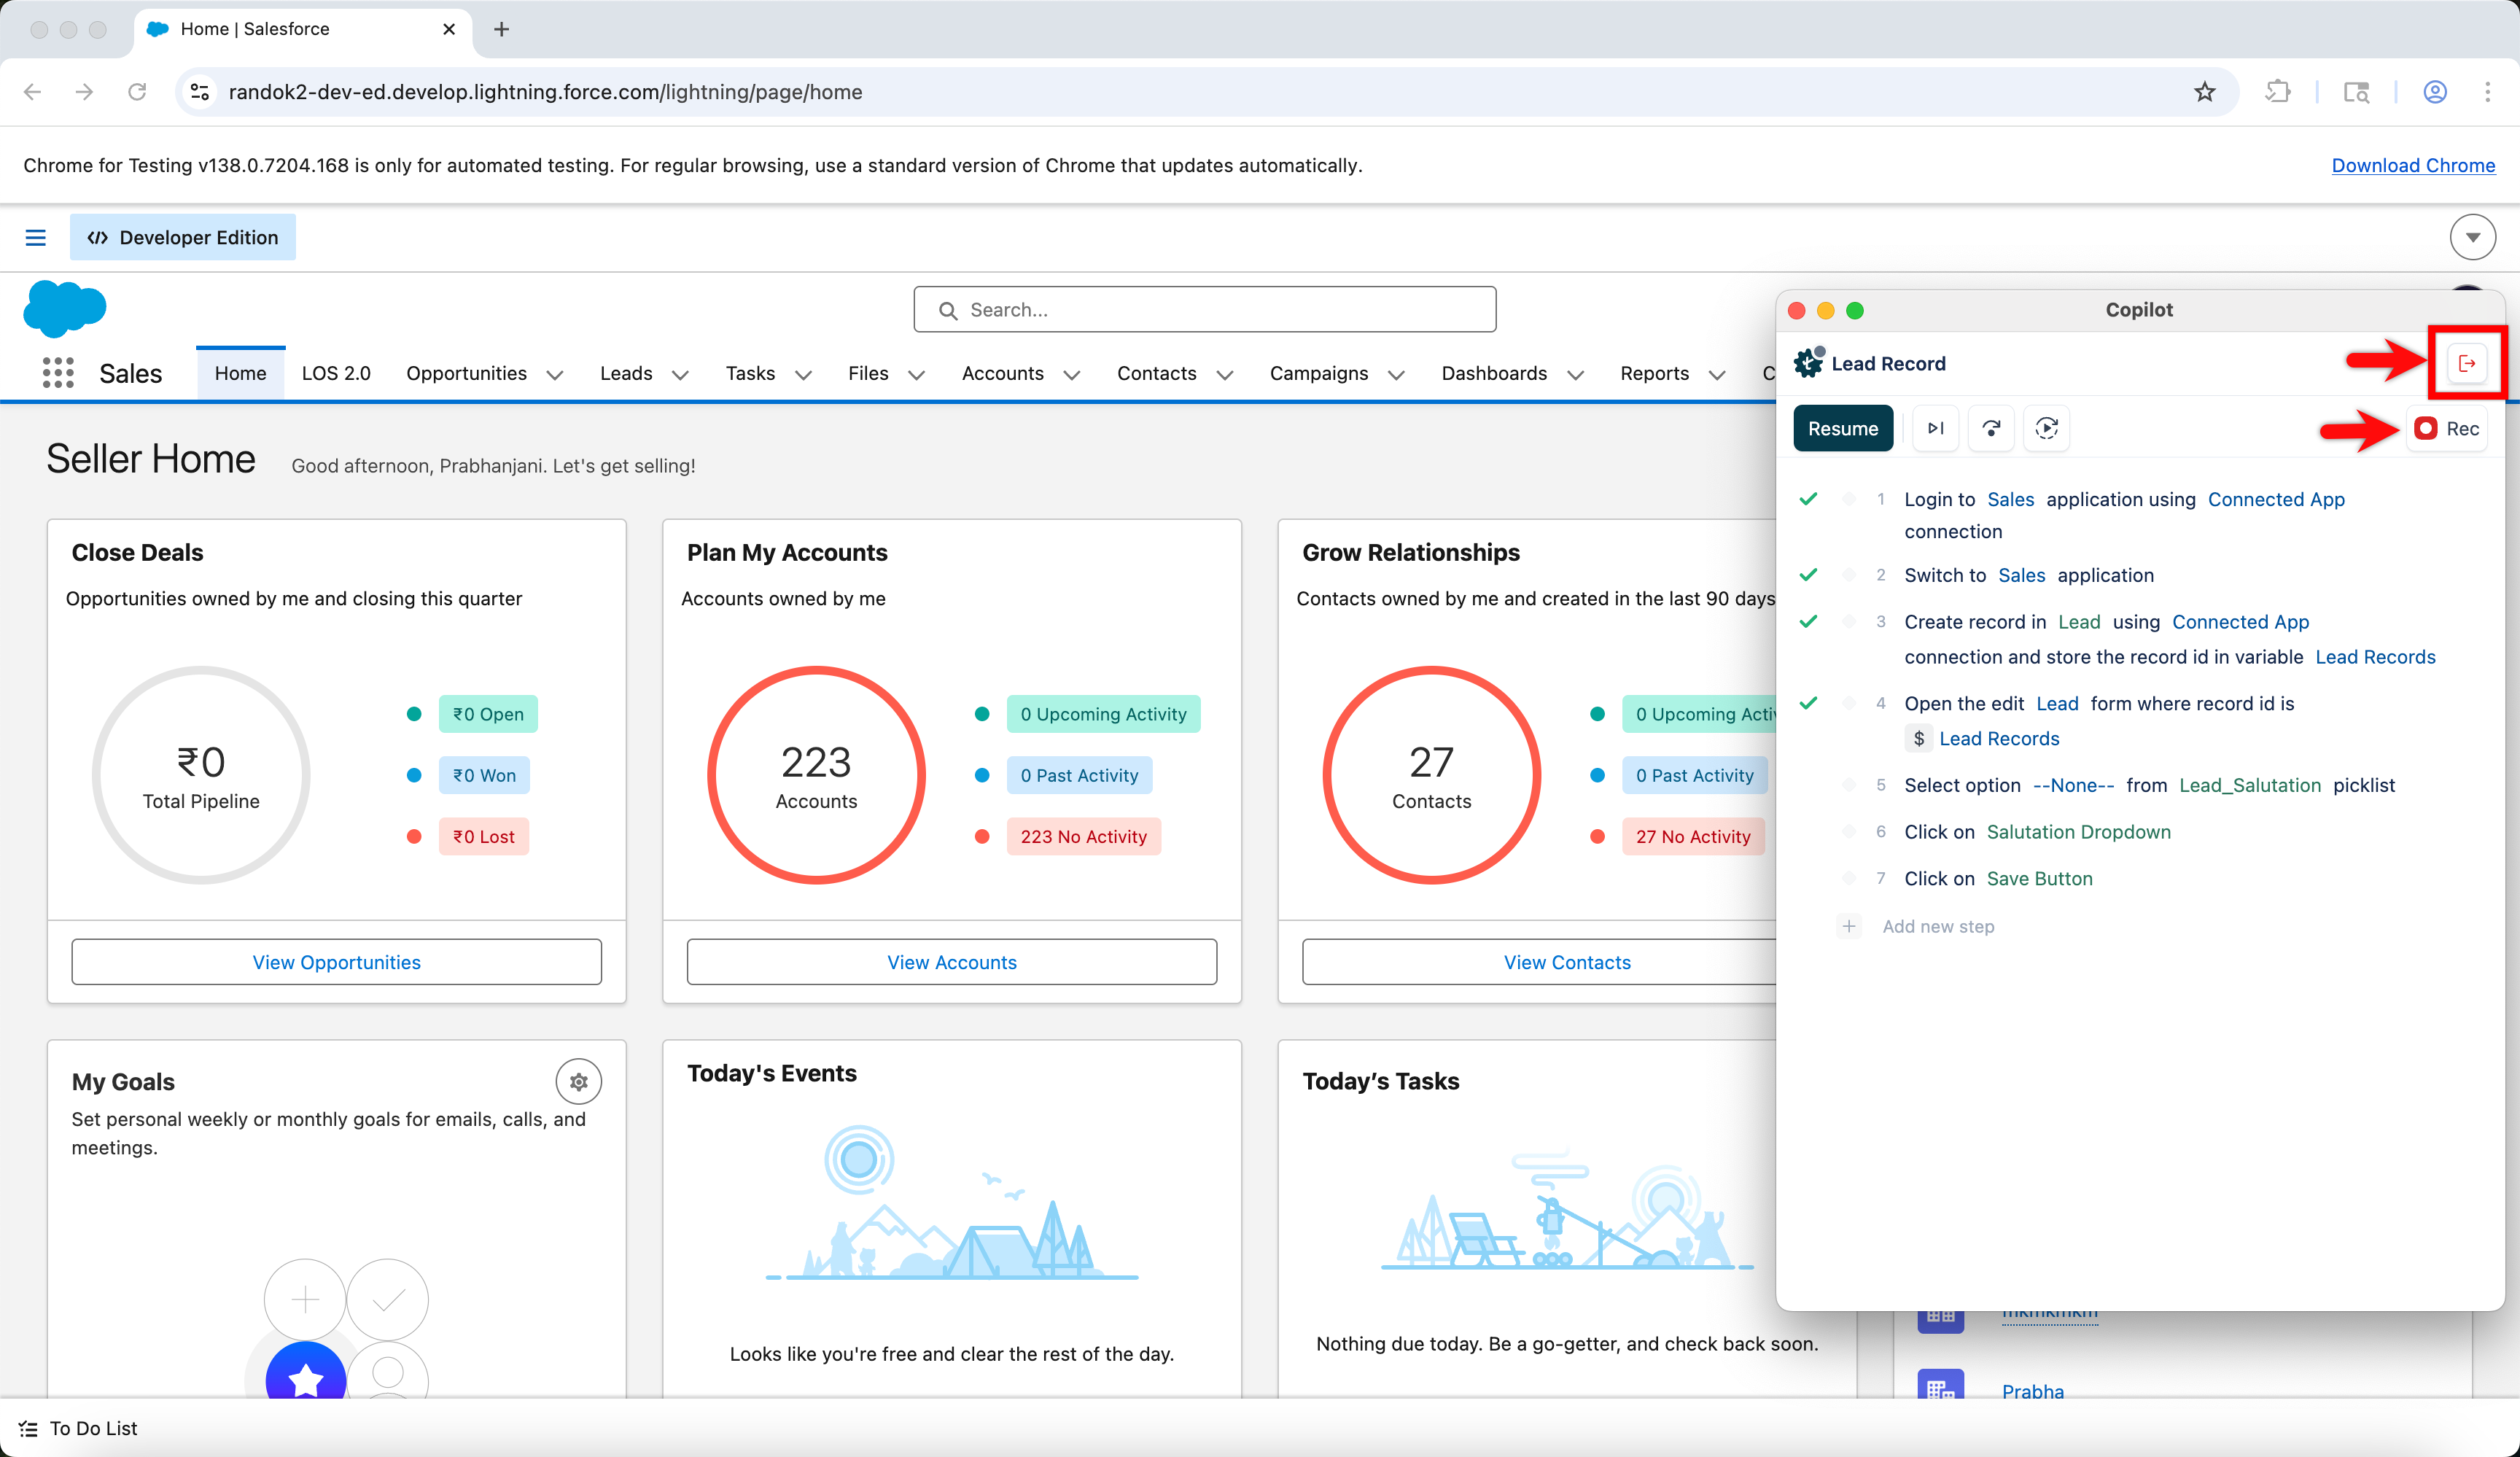
Task: Toggle the diamond marker beside step 7
Action: click(x=1849, y=878)
